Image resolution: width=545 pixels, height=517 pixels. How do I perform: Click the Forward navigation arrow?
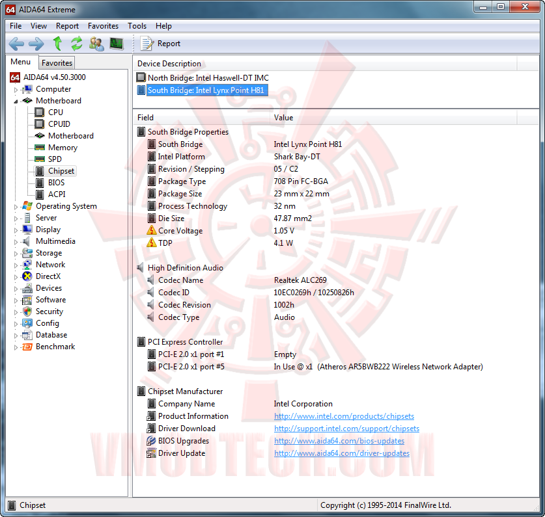pyautogui.click(x=36, y=44)
